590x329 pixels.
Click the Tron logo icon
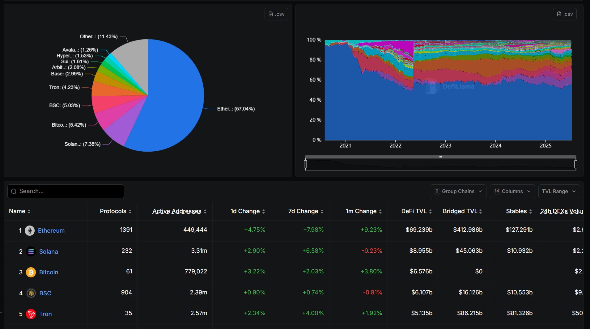(x=31, y=314)
